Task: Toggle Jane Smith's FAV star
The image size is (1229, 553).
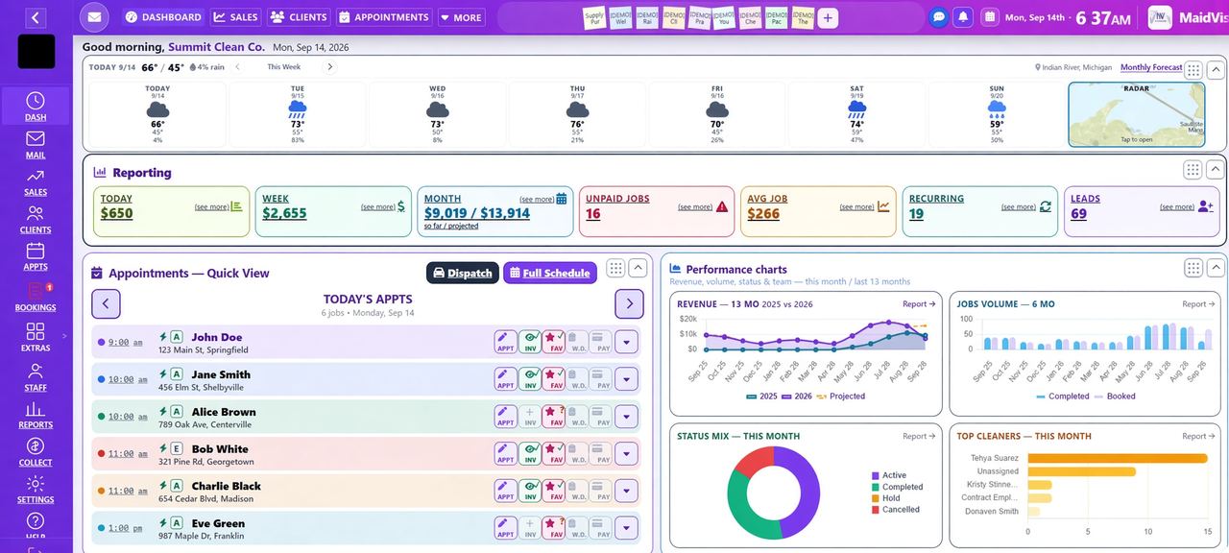Action: (x=554, y=379)
